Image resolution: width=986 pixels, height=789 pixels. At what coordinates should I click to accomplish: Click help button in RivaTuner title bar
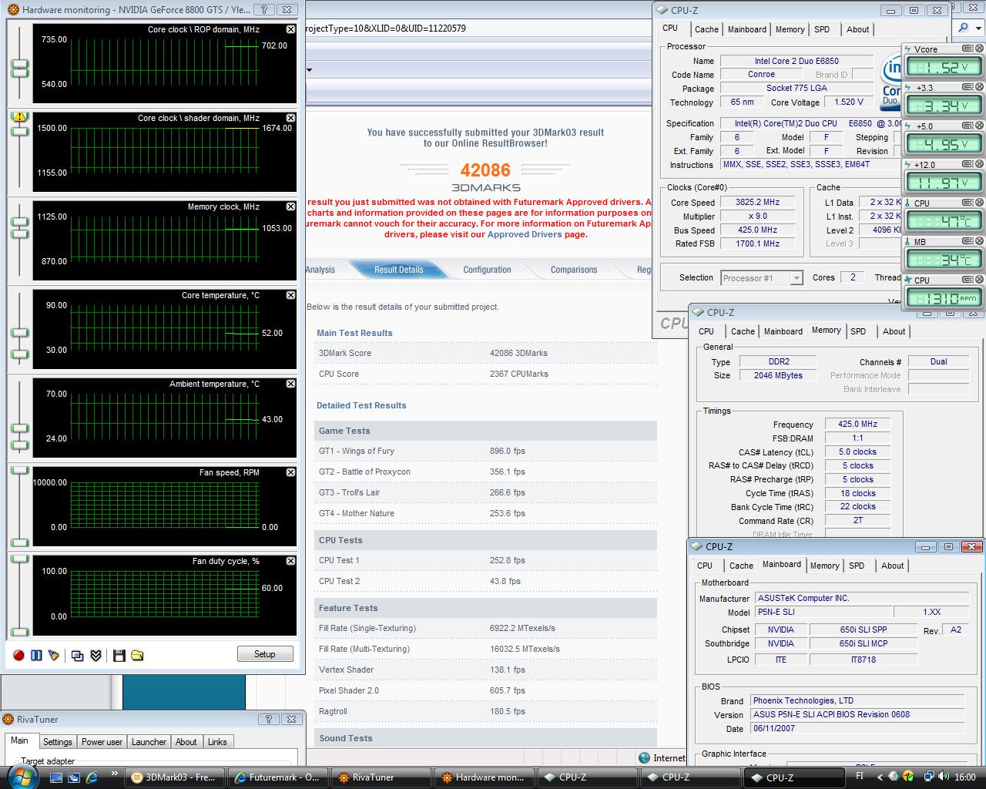point(269,719)
